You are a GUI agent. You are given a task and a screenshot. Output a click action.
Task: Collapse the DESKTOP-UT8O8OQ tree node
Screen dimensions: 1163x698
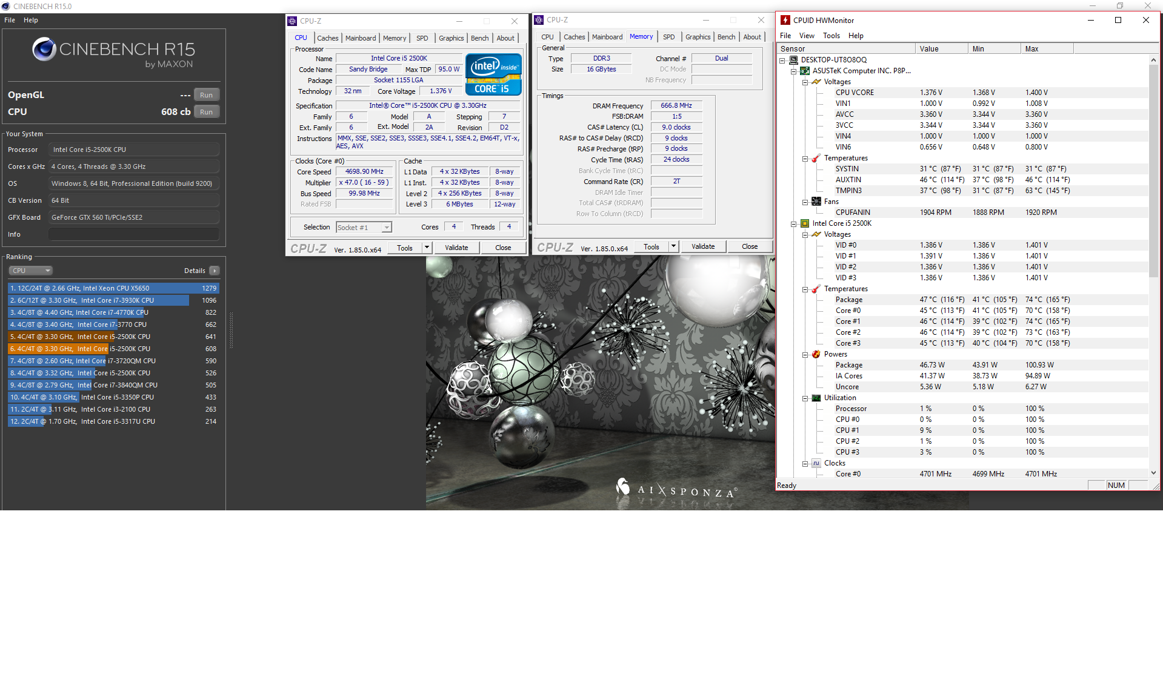782,60
